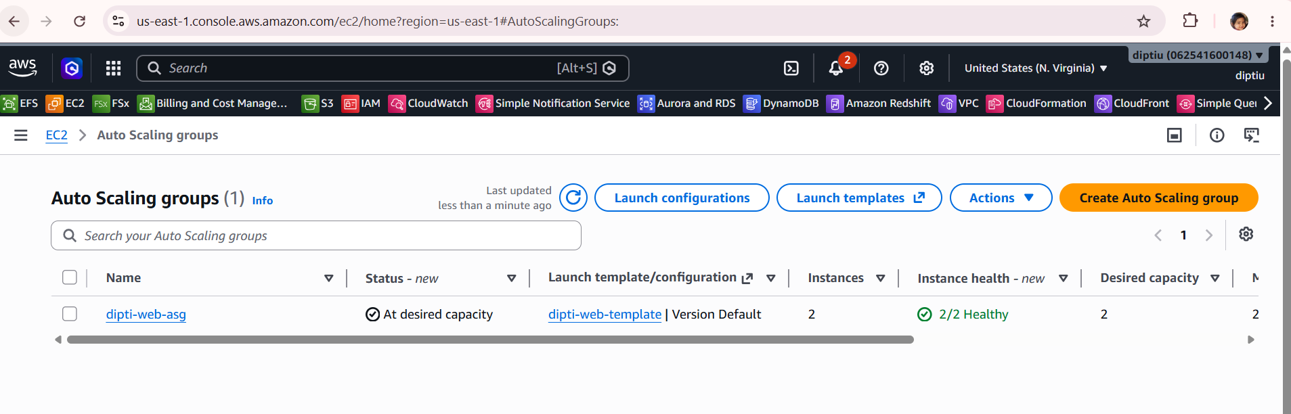Image resolution: width=1291 pixels, height=414 pixels.
Task: Click the browser address bar URL
Action: tap(377, 21)
